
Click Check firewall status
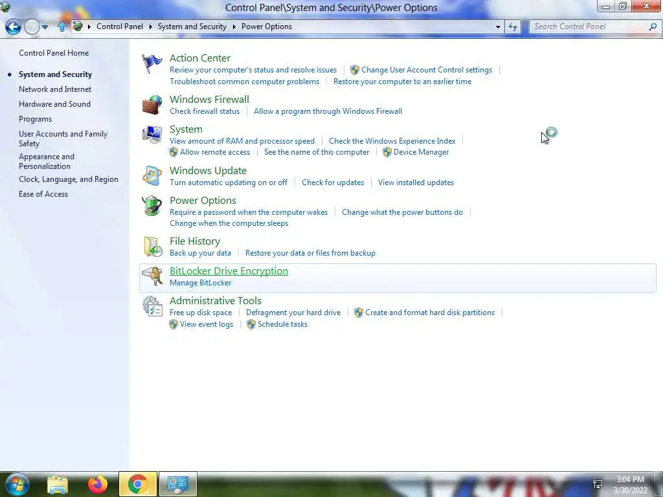tap(205, 111)
